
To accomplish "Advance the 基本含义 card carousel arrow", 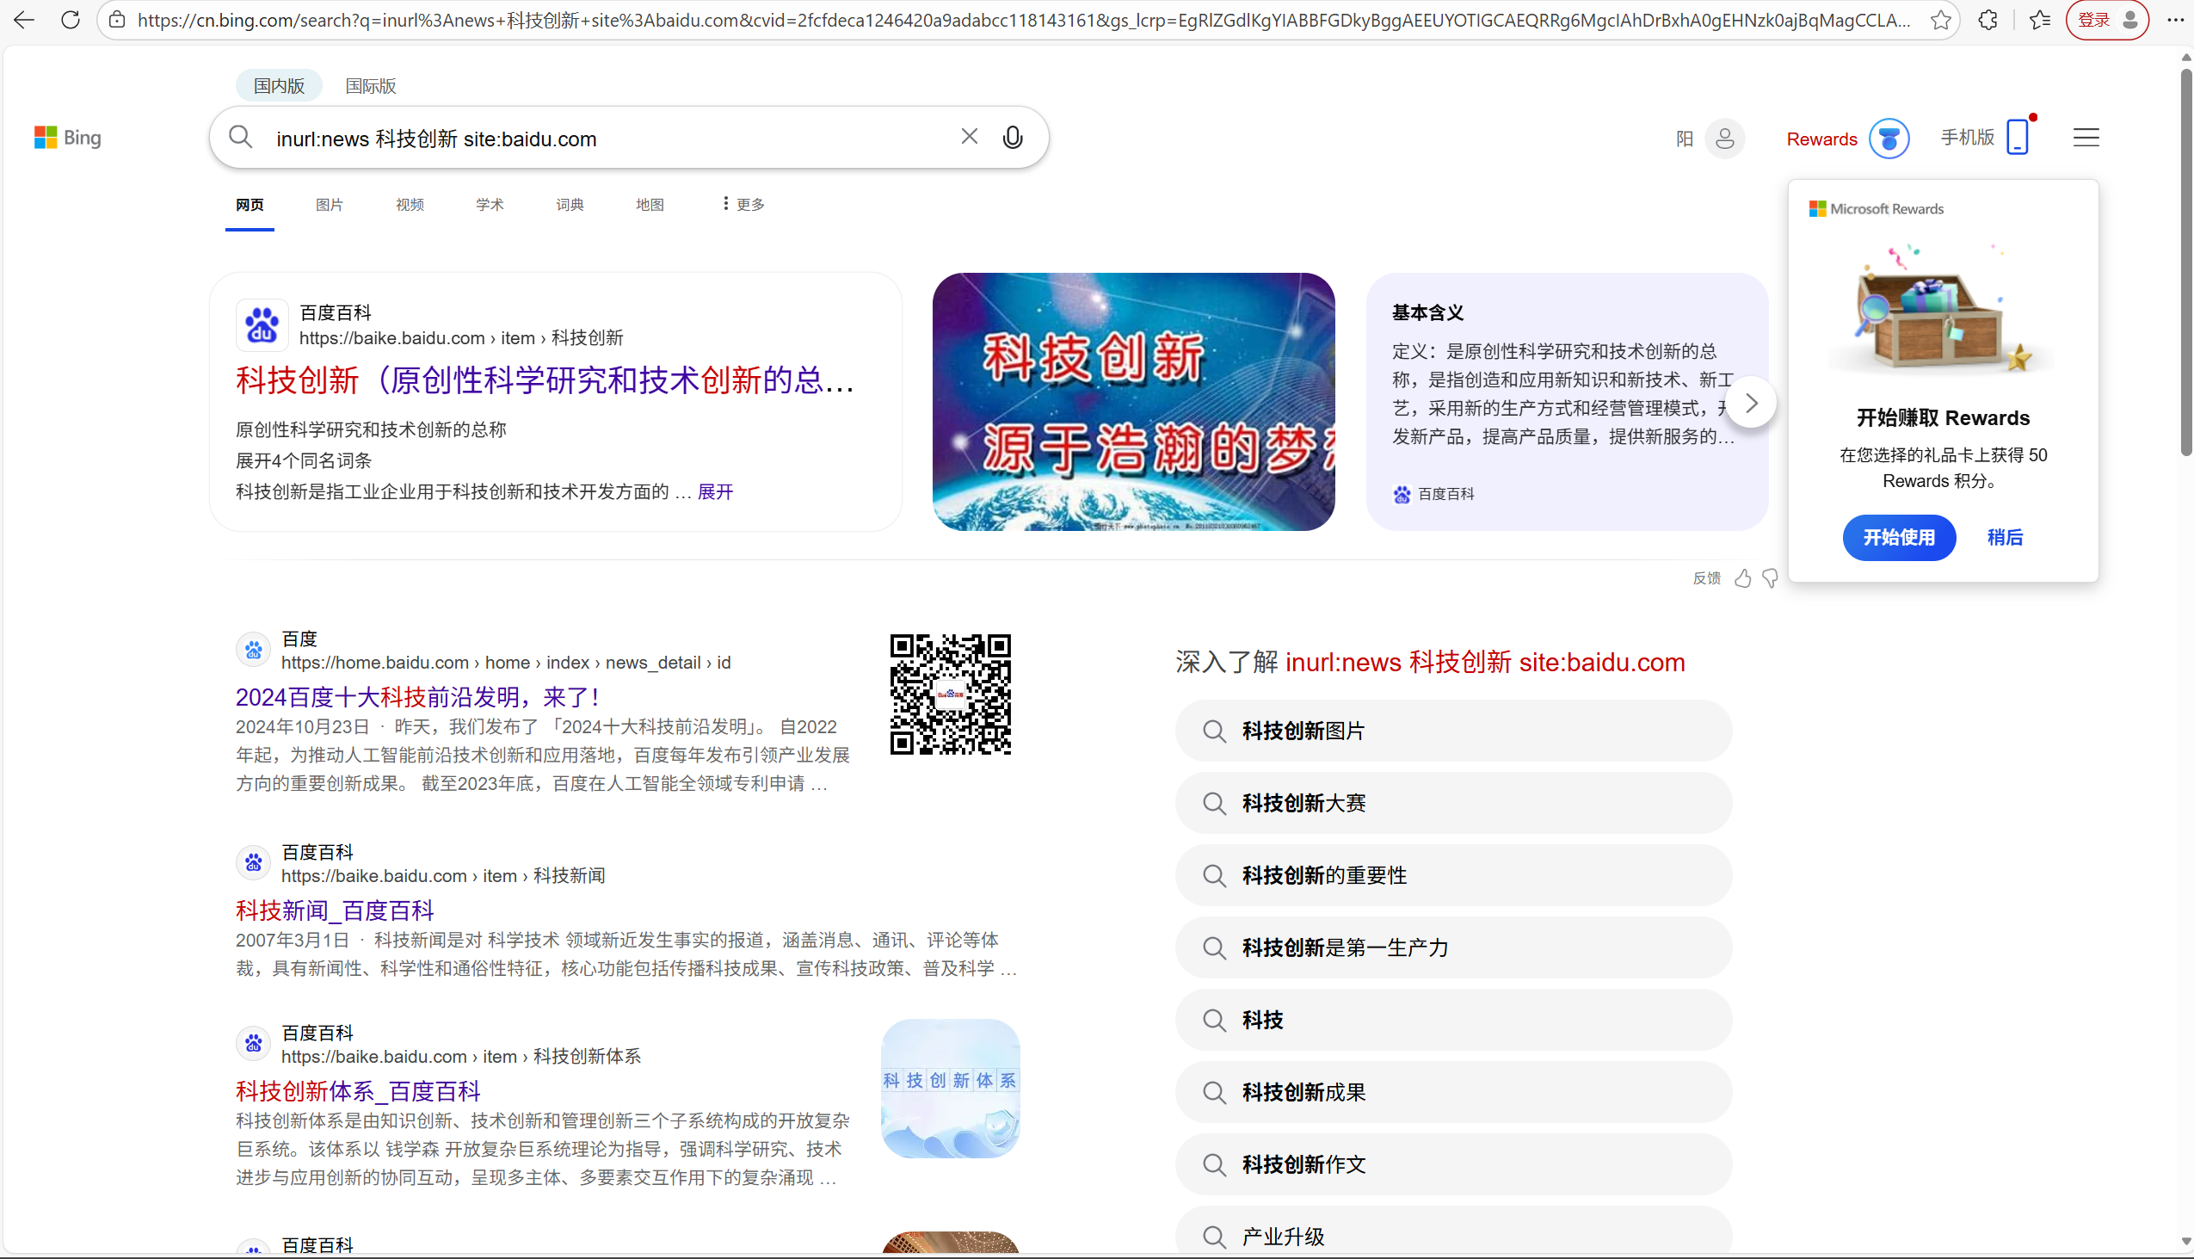I will [1751, 403].
